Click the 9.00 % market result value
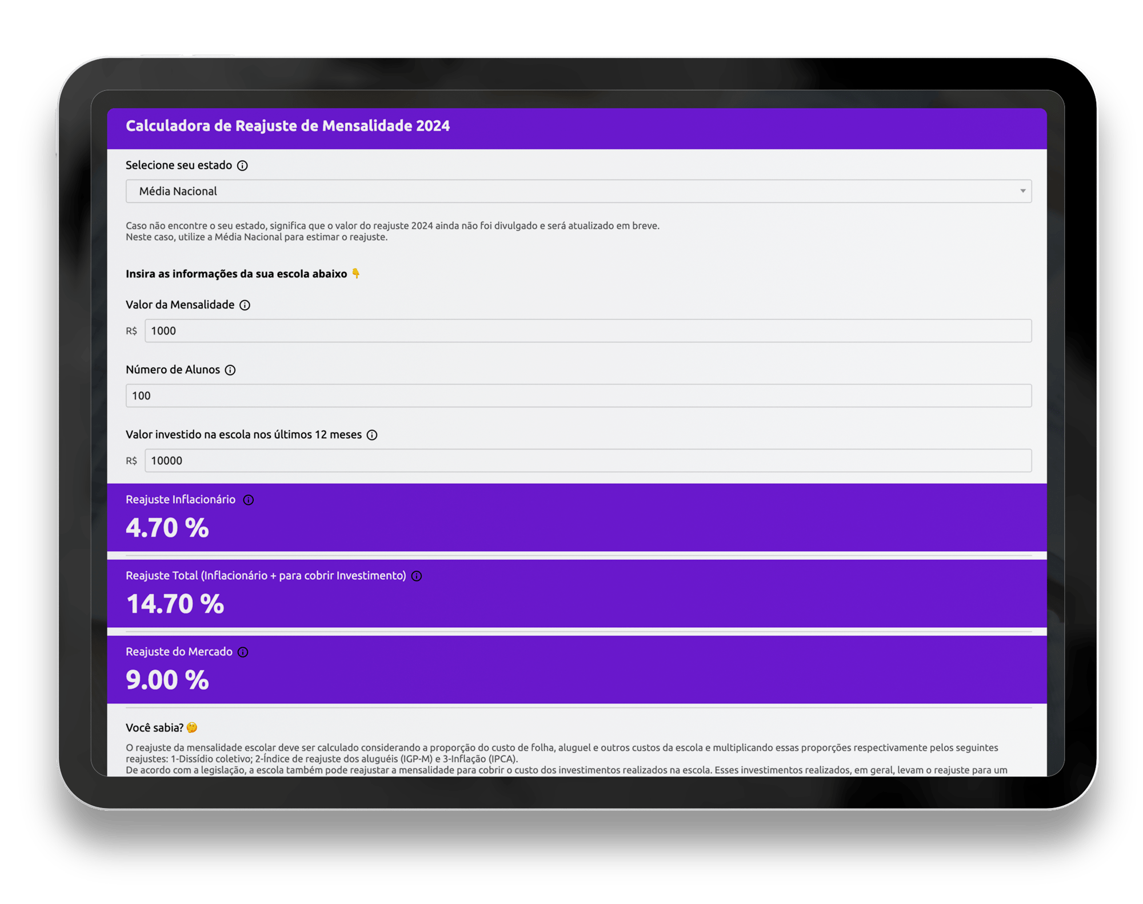 [x=167, y=680]
